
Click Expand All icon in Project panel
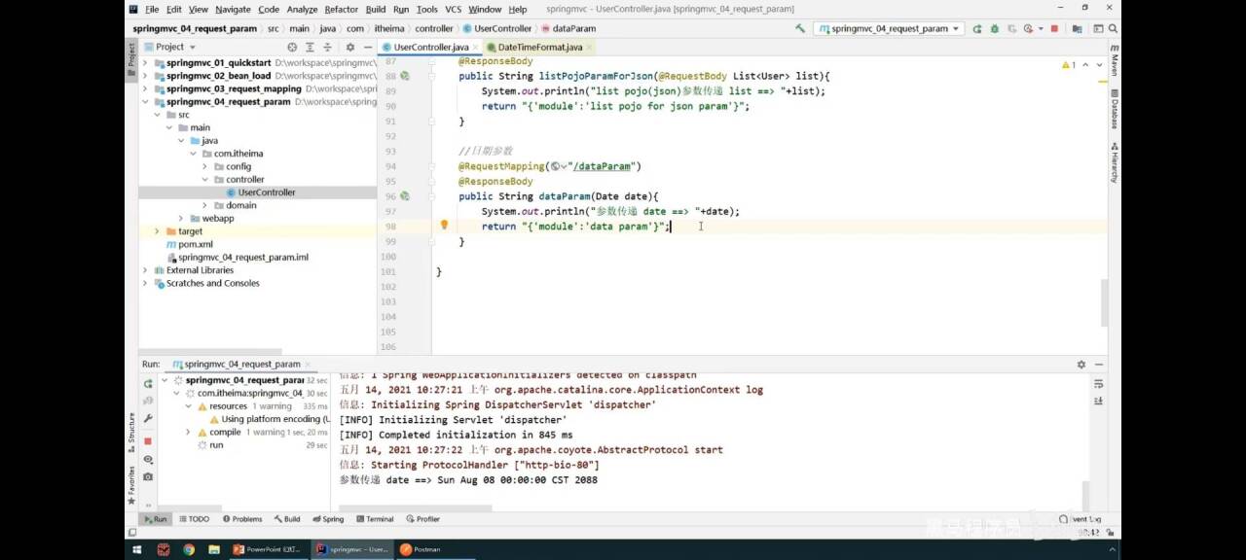point(310,47)
